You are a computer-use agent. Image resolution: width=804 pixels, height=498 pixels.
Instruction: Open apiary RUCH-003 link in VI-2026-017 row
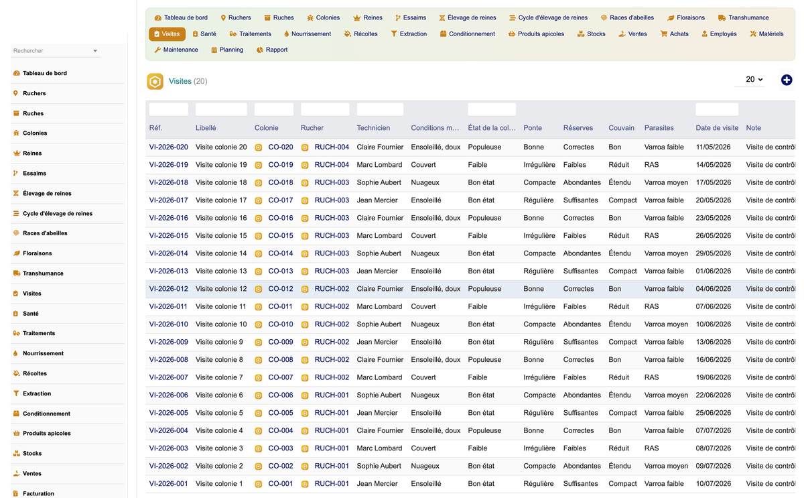[332, 200]
